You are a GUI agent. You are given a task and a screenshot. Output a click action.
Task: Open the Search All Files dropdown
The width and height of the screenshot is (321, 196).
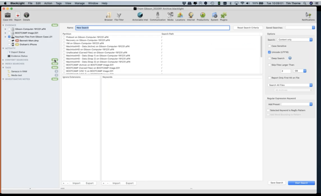[x=290, y=85]
